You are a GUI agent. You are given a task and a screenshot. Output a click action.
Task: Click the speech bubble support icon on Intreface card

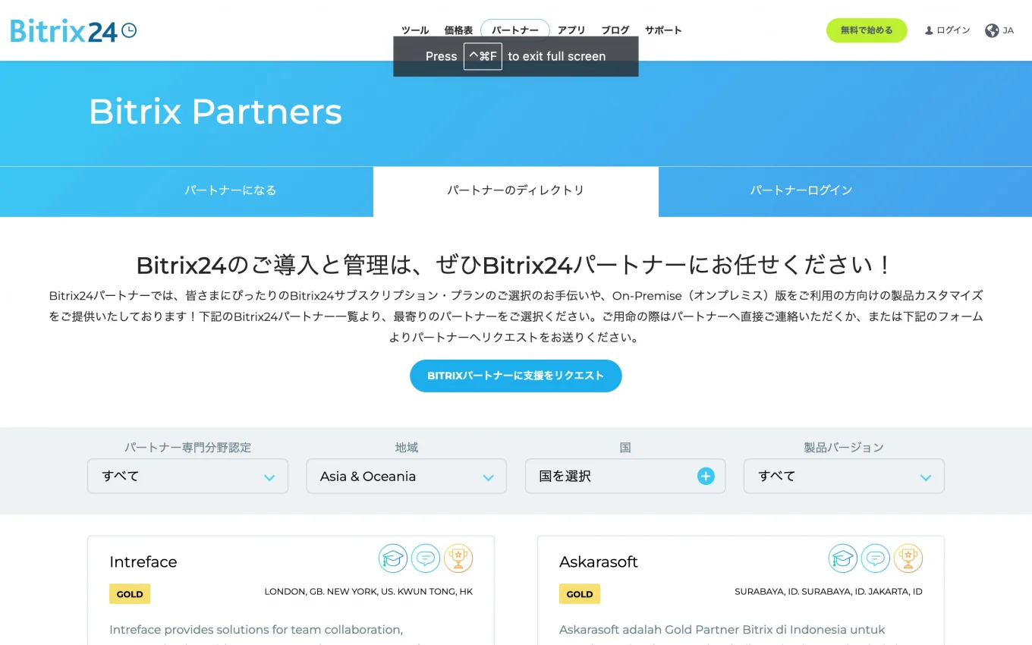(426, 558)
